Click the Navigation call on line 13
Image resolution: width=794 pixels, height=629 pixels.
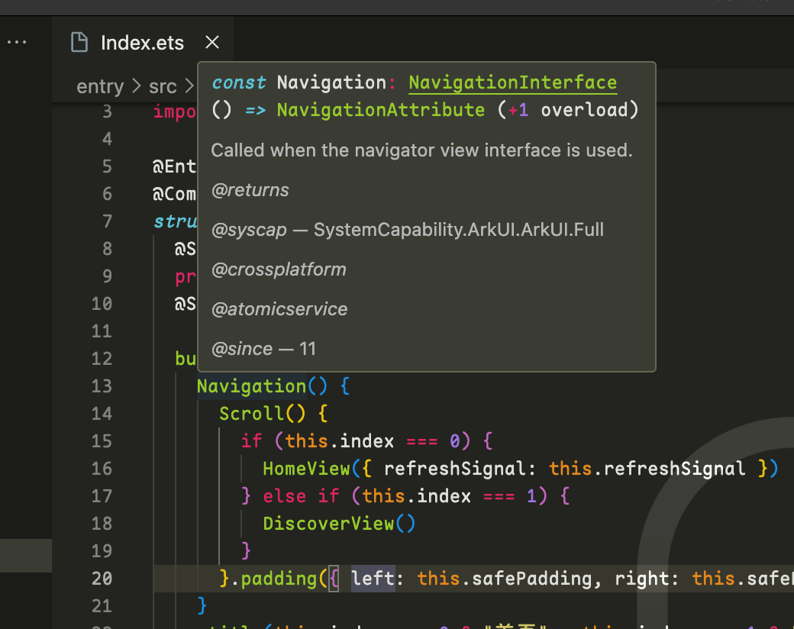pyautogui.click(x=252, y=386)
